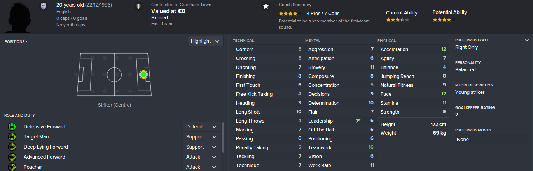The height and width of the screenshot is (171, 533).
Task: Open the Highlight dropdown
Action: click(205, 41)
